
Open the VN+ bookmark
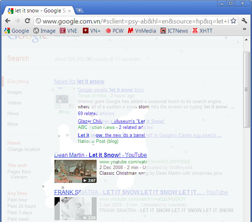click(92, 31)
